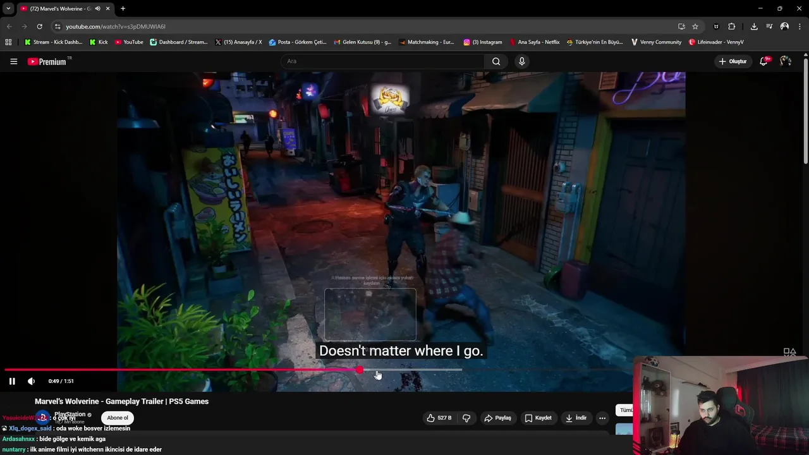Screen dimensions: 809x455
Task: Go forward with the browser forward arrow
Action: tap(24, 27)
